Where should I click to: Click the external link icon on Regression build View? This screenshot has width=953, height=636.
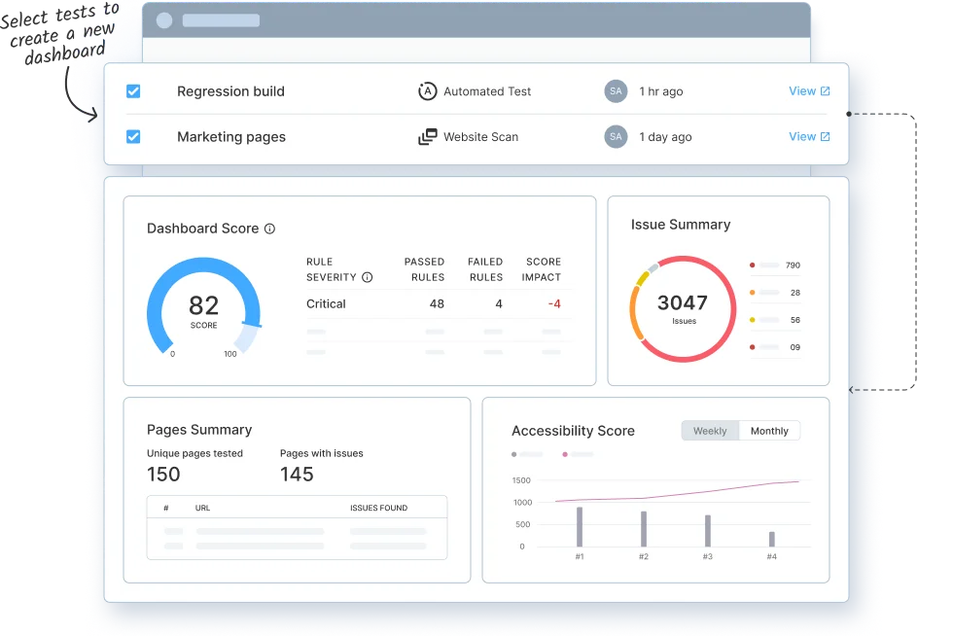pyautogui.click(x=825, y=90)
